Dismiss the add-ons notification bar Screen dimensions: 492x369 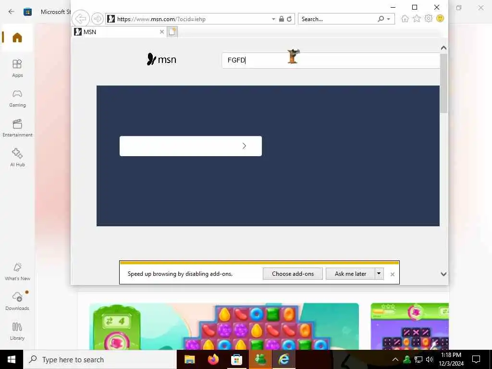392,274
